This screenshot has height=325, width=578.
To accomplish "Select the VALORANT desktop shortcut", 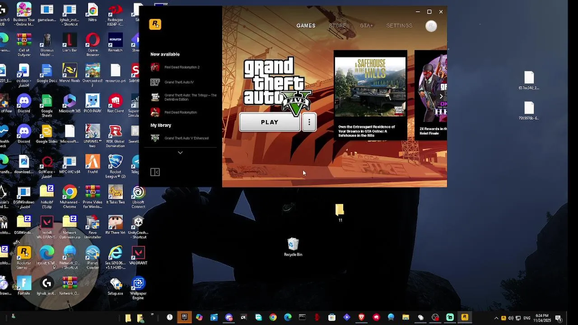I will pyautogui.click(x=138, y=255).
